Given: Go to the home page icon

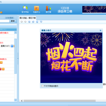Looking at the screenshot, I should coord(37,22).
